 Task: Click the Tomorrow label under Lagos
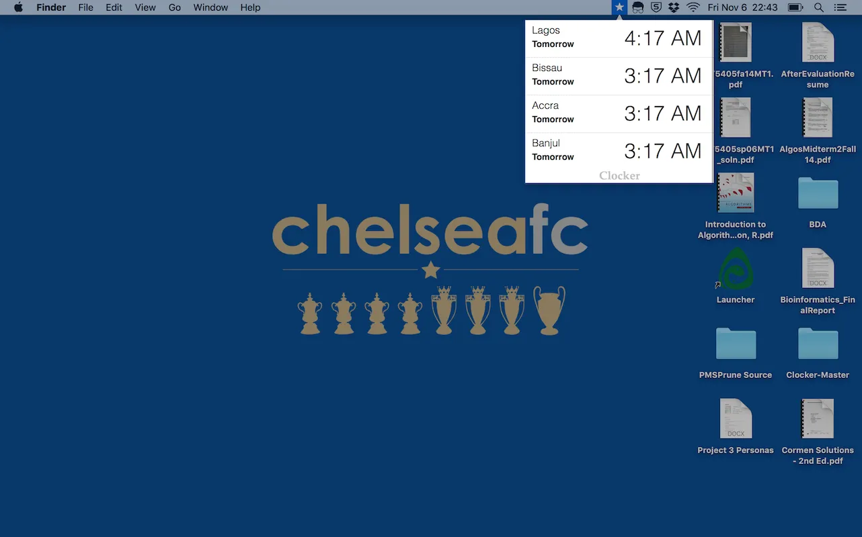tap(553, 44)
